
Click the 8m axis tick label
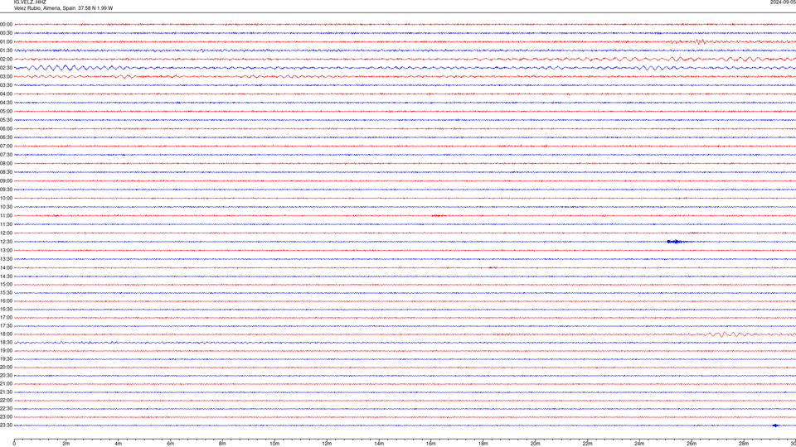click(222, 444)
